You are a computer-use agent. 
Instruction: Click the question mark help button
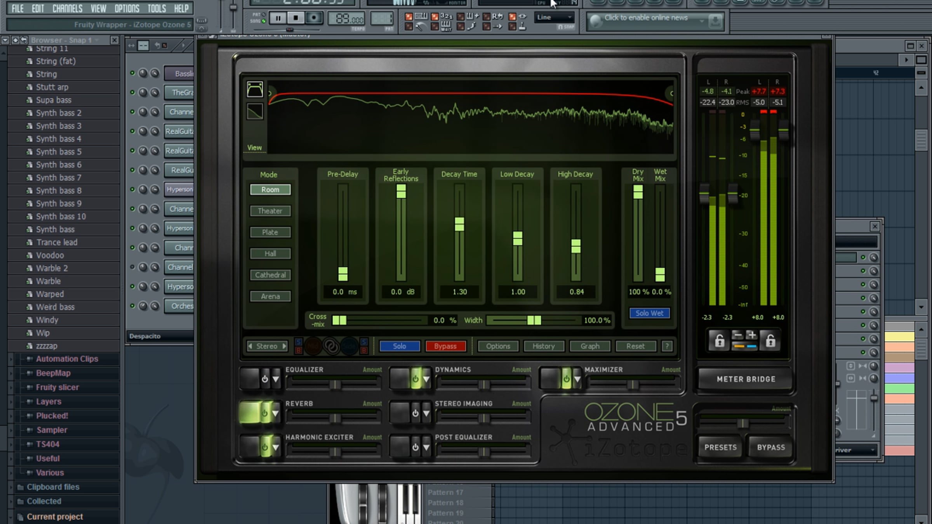[667, 346]
